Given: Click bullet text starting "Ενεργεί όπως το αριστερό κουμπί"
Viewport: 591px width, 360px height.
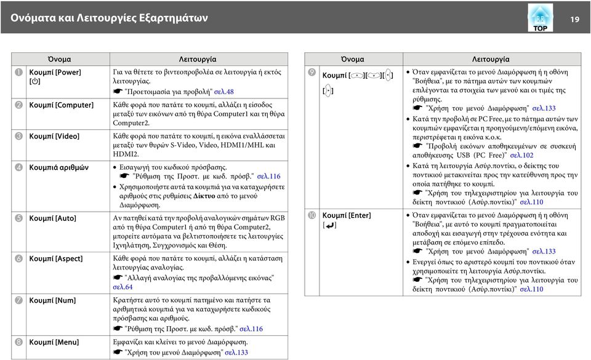Looking at the screenshot, I should pyautogui.click(x=494, y=266).
